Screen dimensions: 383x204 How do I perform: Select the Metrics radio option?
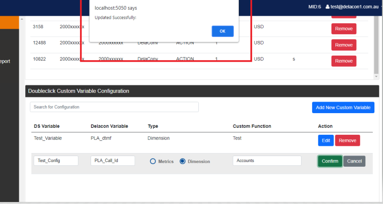153,162
